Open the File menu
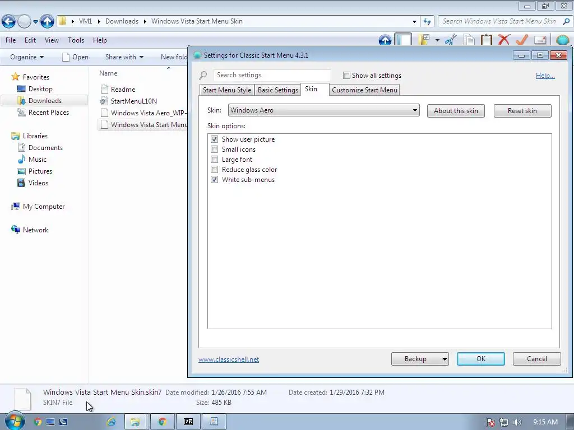The height and width of the screenshot is (430, 574). tap(11, 40)
